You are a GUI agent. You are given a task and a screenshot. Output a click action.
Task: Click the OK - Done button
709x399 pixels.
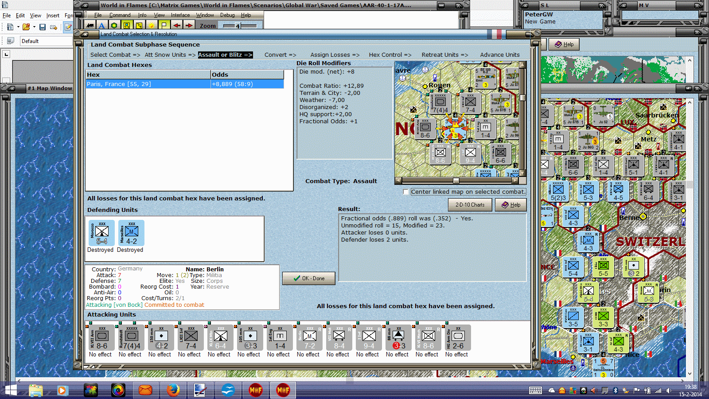point(309,278)
